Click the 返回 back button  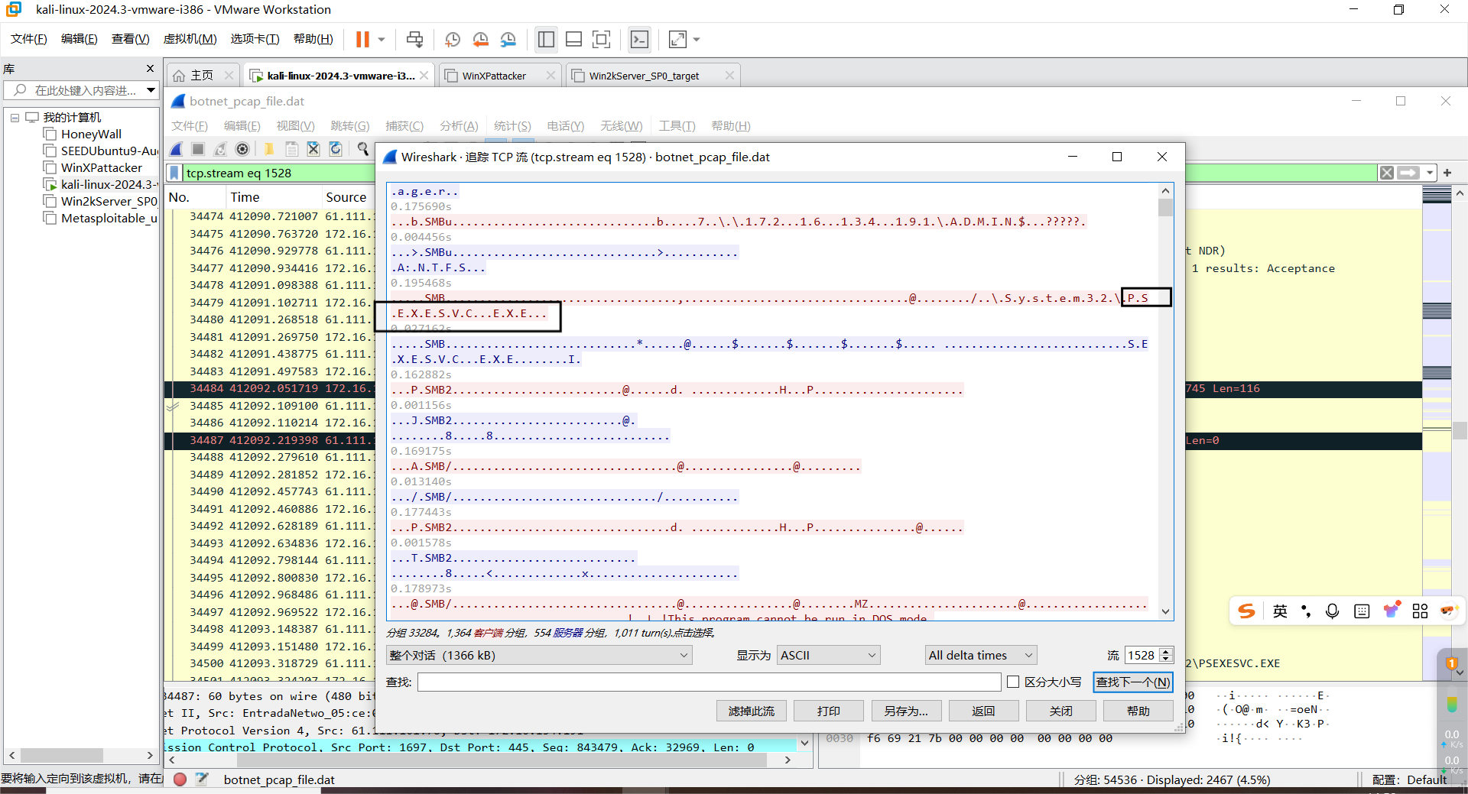pyautogui.click(x=983, y=711)
